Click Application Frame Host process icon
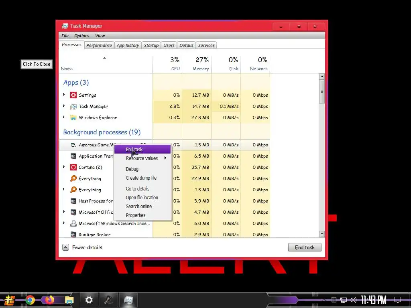Viewport: 411px width, 308px height. pyautogui.click(x=73, y=156)
